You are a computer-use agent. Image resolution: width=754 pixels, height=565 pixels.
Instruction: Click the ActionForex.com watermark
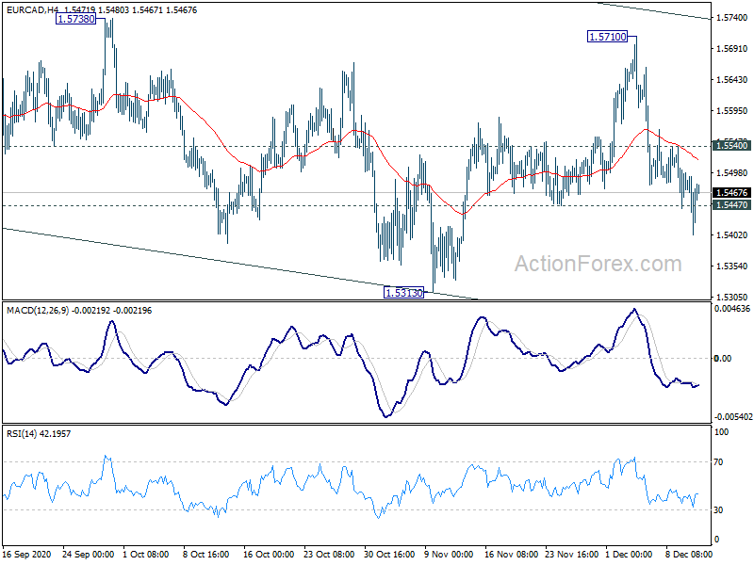(598, 264)
